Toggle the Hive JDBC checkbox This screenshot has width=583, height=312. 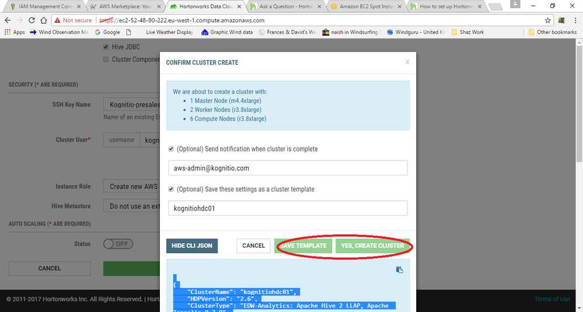(106, 47)
